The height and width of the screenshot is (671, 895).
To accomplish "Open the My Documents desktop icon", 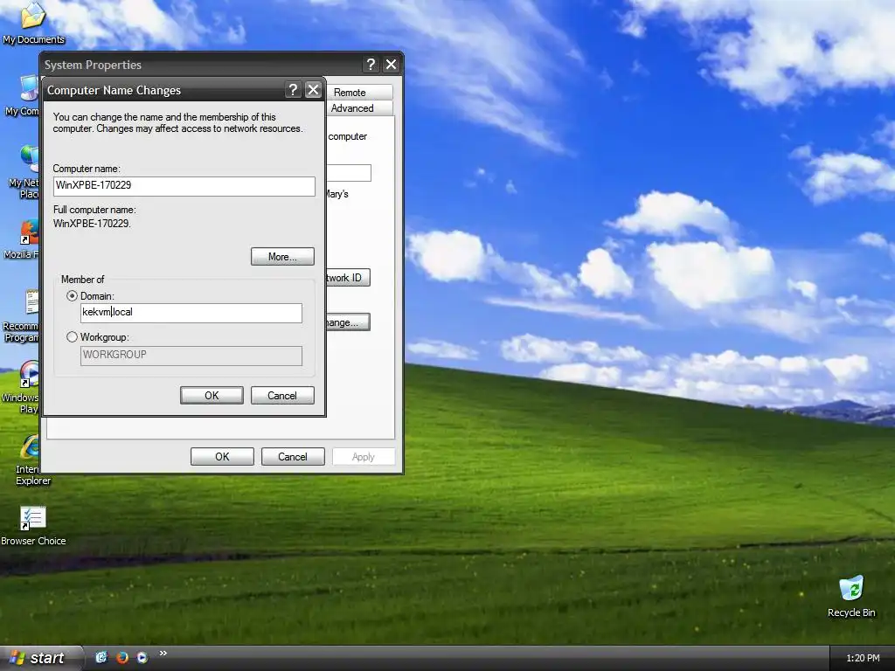I will click(x=33, y=23).
